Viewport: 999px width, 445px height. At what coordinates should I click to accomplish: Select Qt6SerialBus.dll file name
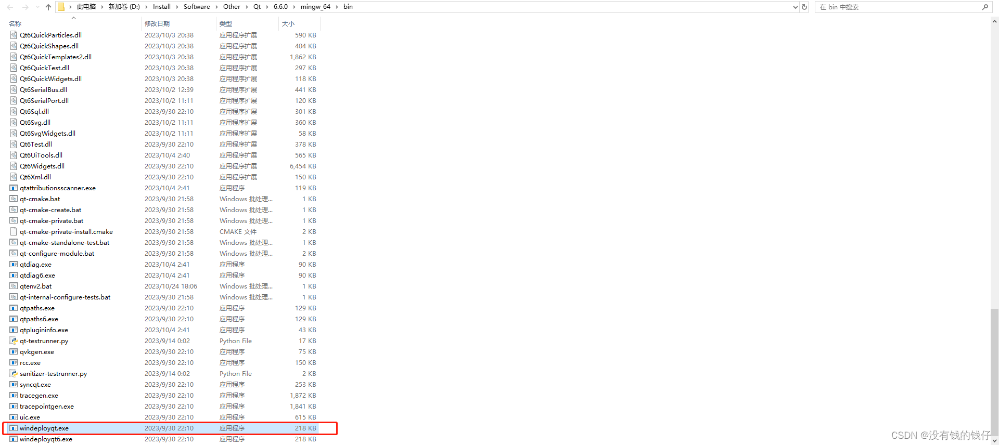[x=43, y=89]
